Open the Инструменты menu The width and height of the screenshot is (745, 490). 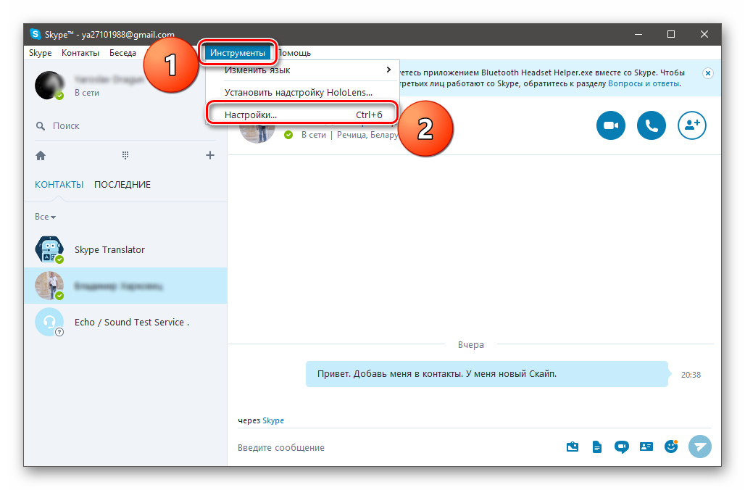[x=238, y=53]
